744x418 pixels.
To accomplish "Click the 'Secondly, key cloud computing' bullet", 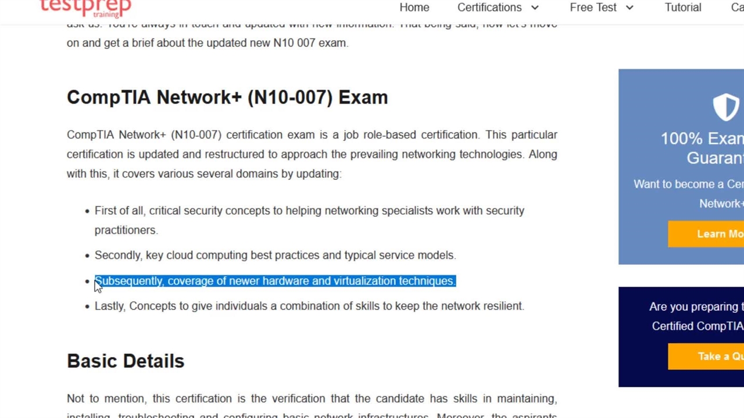I will click(x=275, y=255).
